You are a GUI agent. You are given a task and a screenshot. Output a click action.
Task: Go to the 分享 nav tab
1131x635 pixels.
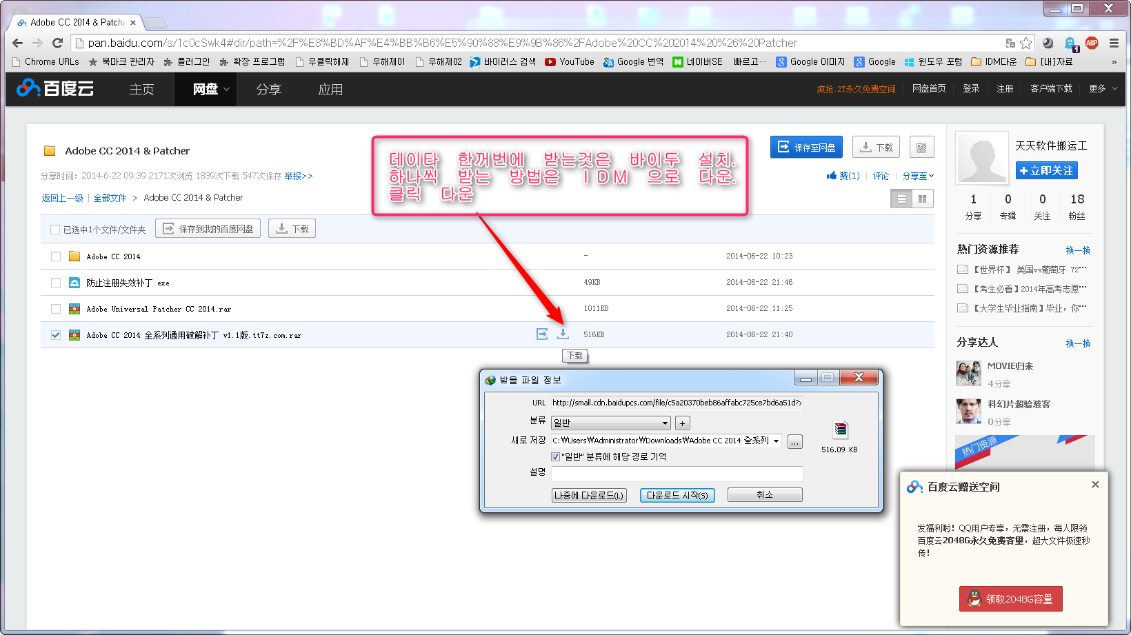tap(269, 89)
